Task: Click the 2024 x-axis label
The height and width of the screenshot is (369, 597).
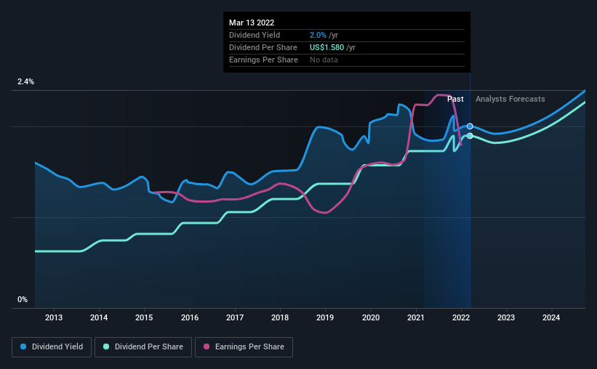Action: click(551, 317)
